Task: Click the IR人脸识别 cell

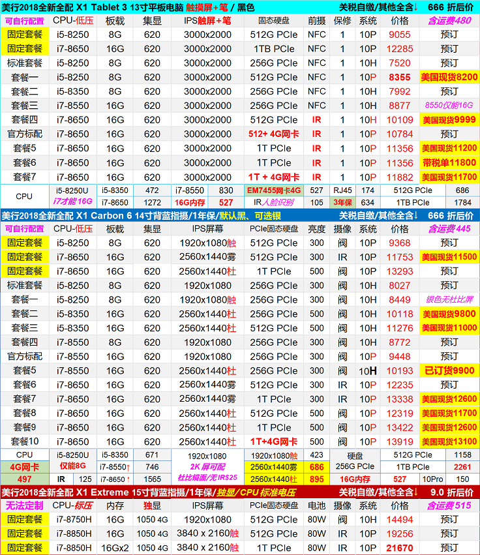Action: click(274, 203)
